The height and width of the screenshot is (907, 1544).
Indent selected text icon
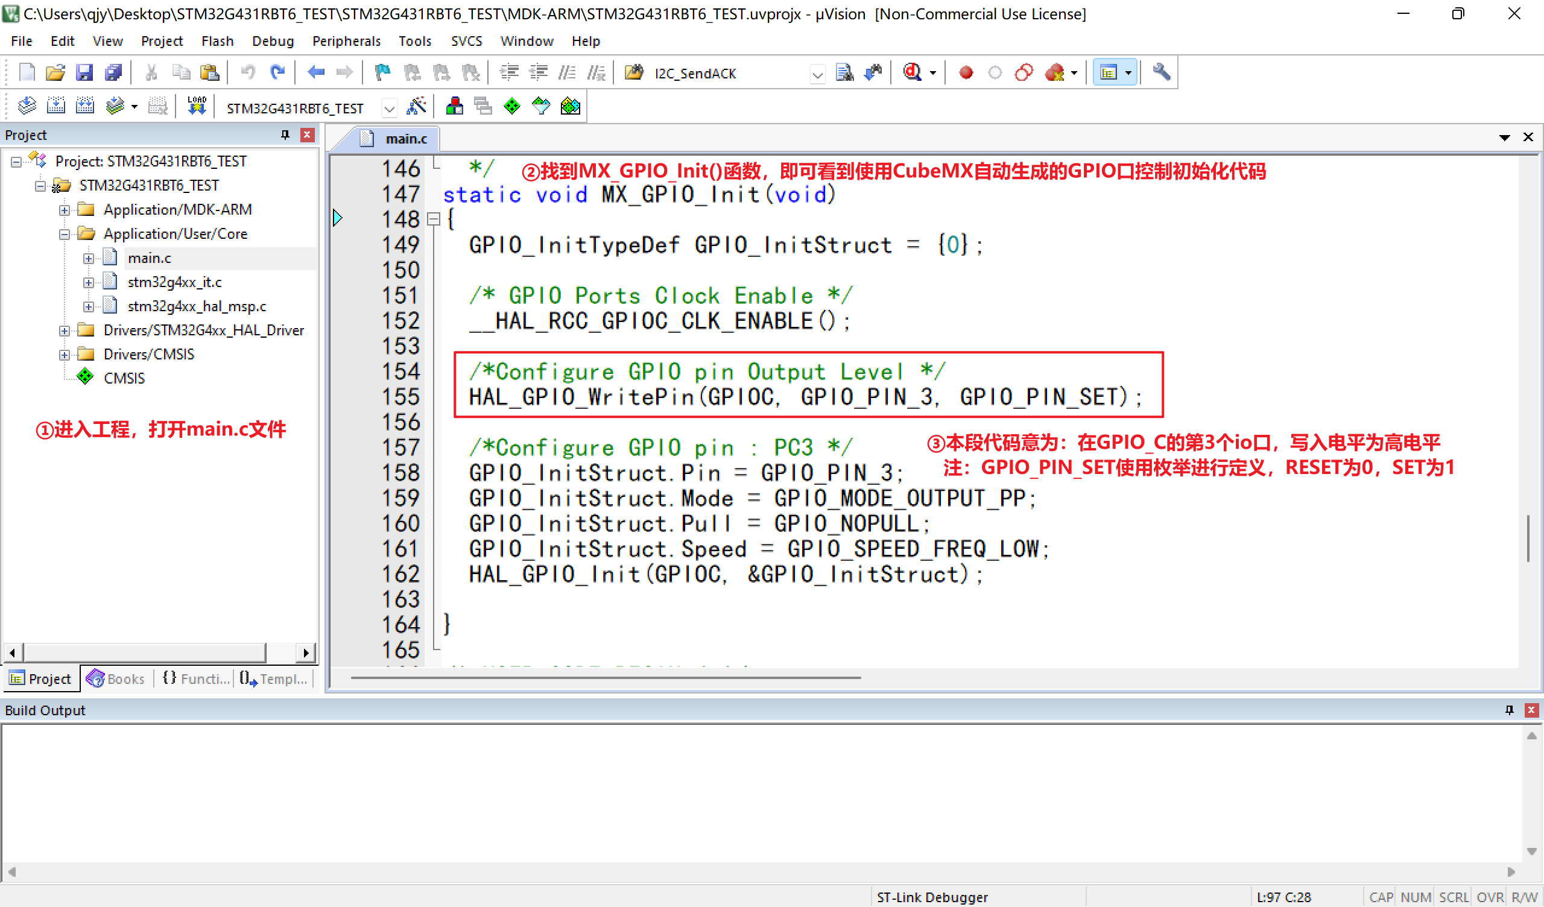(x=509, y=72)
